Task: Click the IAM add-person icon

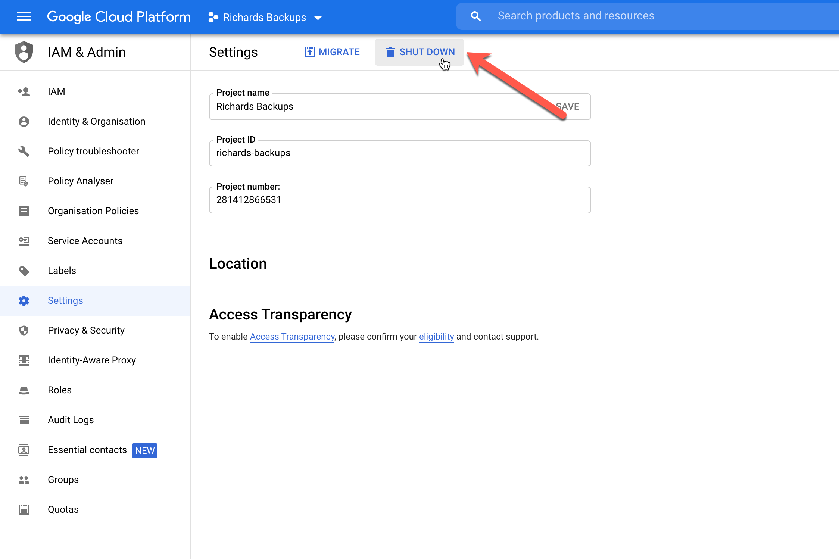Action: point(24,91)
